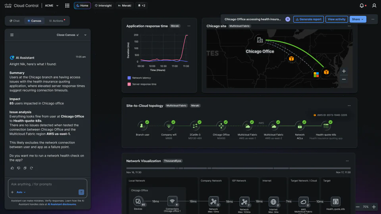Image resolution: width=381 pixels, height=214 pixels.
Task: Select the Multicloud Fabric AWS us-east-2 node
Action: [273, 126]
